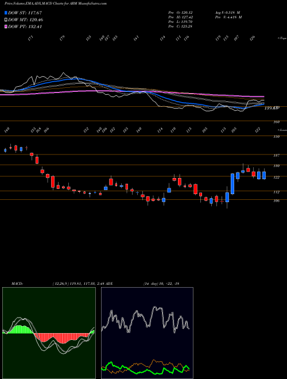Screen dimensions: 287x379
Task: Click the 137 price axis label
Action: coord(277,156)
